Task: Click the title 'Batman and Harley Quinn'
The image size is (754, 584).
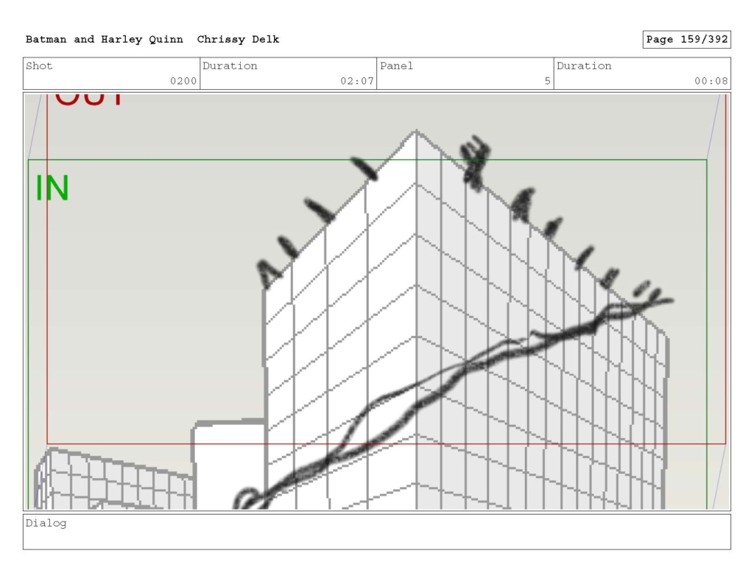Action: [105, 40]
